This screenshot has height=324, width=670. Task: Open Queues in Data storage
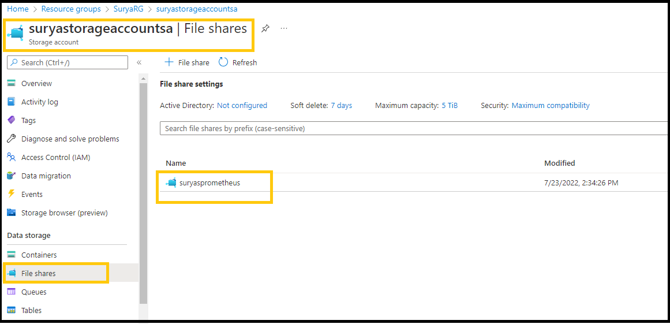33,292
